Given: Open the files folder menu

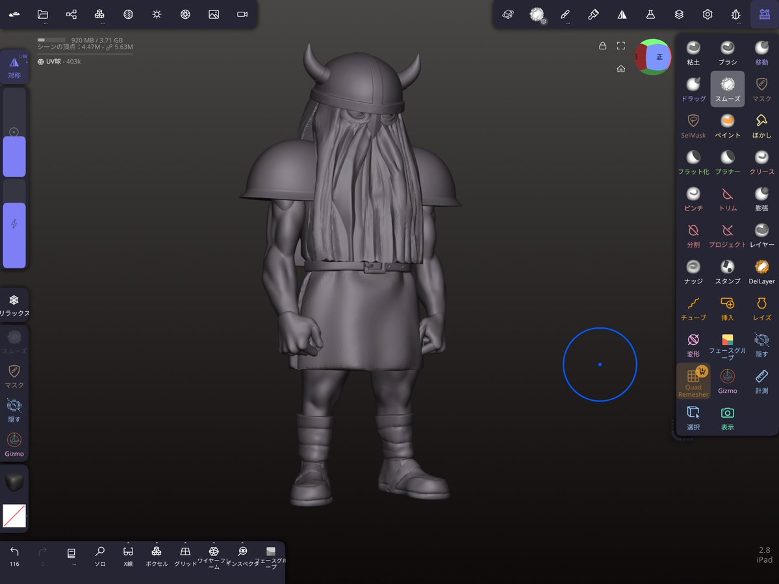Looking at the screenshot, I should coord(43,14).
